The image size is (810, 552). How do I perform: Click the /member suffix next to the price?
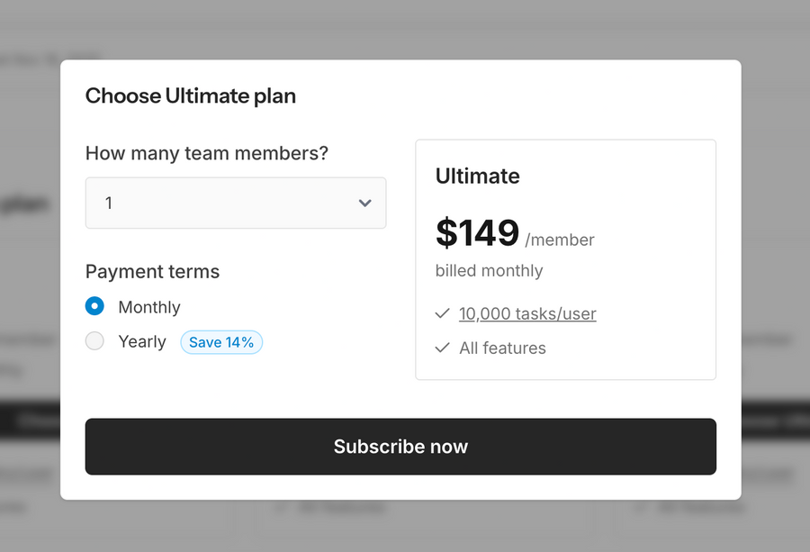tap(557, 240)
